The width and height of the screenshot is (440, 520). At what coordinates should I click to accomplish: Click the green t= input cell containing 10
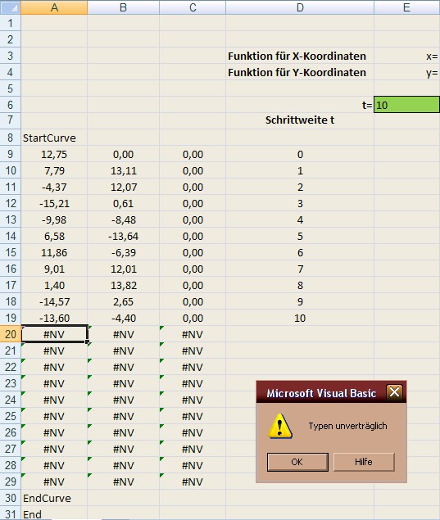[x=407, y=105]
